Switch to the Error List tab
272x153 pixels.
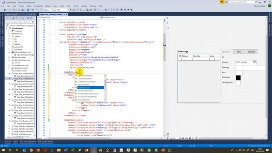pyautogui.click(x=8, y=142)
